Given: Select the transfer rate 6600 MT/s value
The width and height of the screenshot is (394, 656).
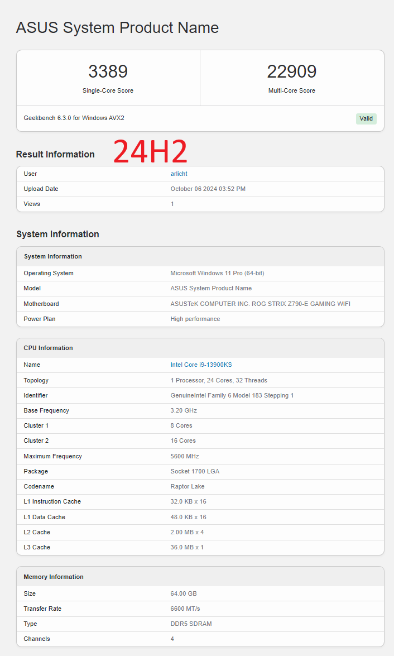Looking at the screenshot, I should click(x=185, y=609).
